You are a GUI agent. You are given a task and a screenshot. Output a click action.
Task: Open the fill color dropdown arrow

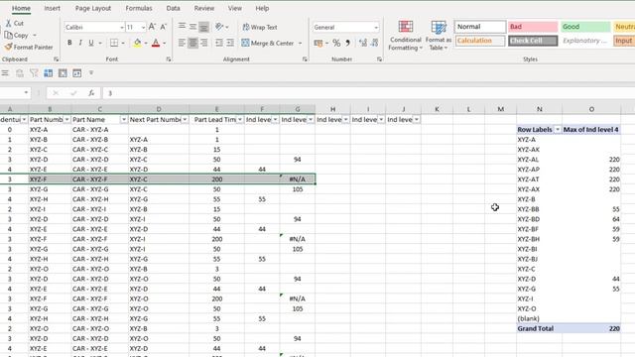tap(146, 43)
